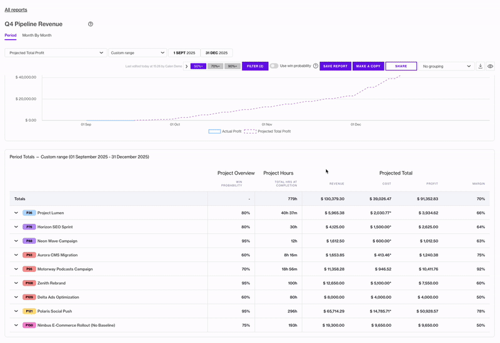Select Polaris Social Push profit $50,928.57
The image size is (500, 343).
[x=427, y=311]
